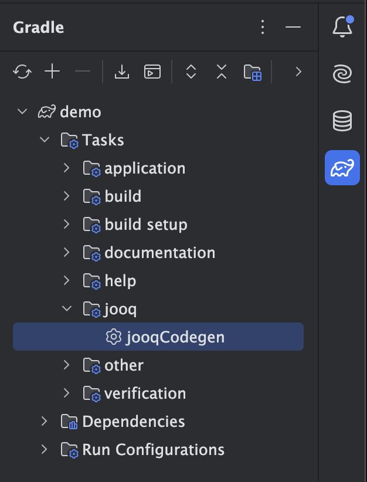
Task: Expand the Dependencies node
Action: [x=44, y=421]
